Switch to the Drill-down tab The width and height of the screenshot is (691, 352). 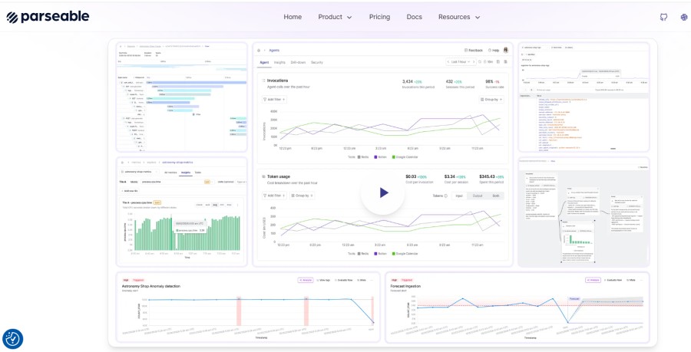[x=299, y=62]
